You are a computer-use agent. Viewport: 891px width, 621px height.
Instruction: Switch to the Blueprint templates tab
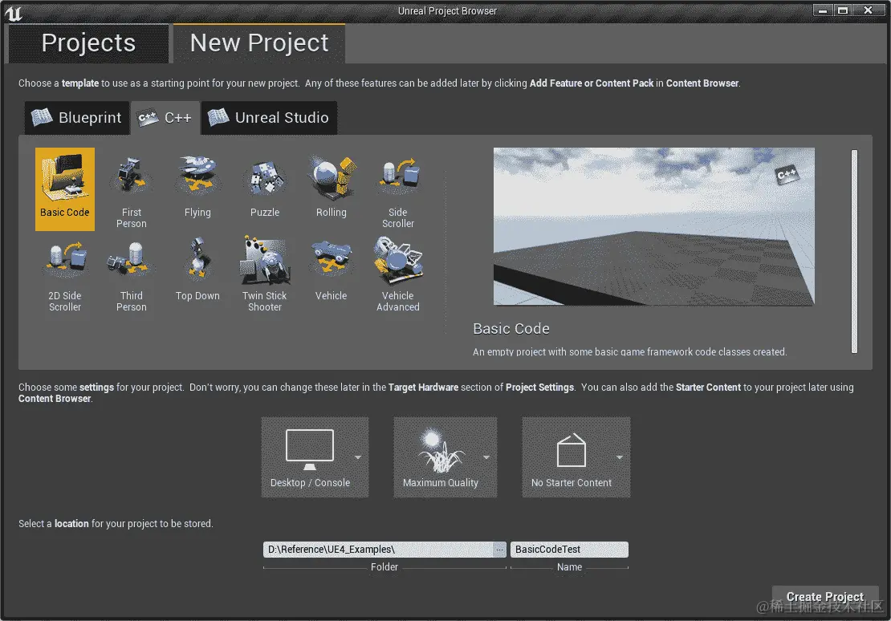[x=77, y=118]
